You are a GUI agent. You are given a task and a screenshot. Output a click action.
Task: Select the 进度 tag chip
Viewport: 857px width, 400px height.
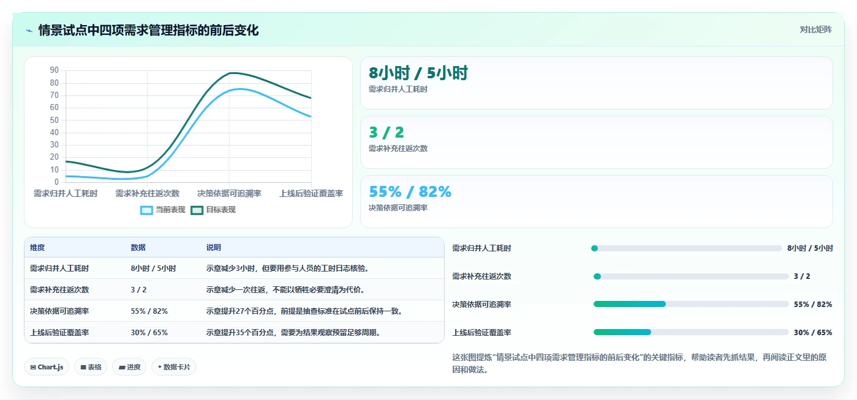point(129,367)
